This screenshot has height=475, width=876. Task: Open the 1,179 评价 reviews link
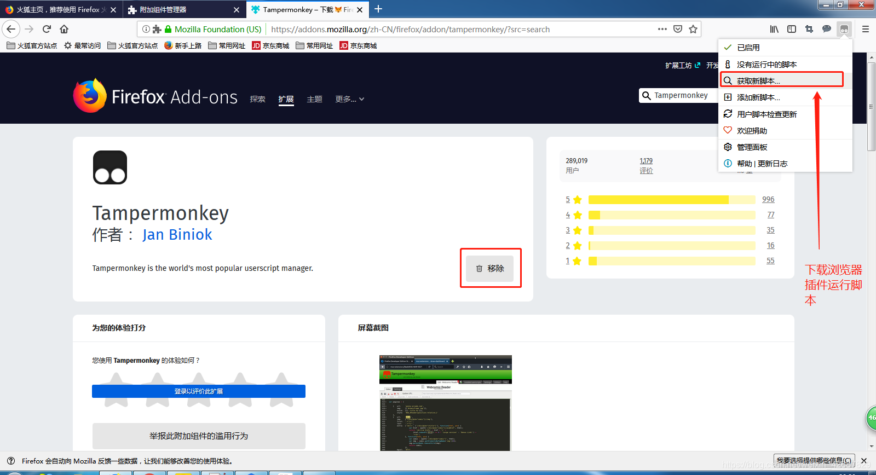(x=646, y=165)
